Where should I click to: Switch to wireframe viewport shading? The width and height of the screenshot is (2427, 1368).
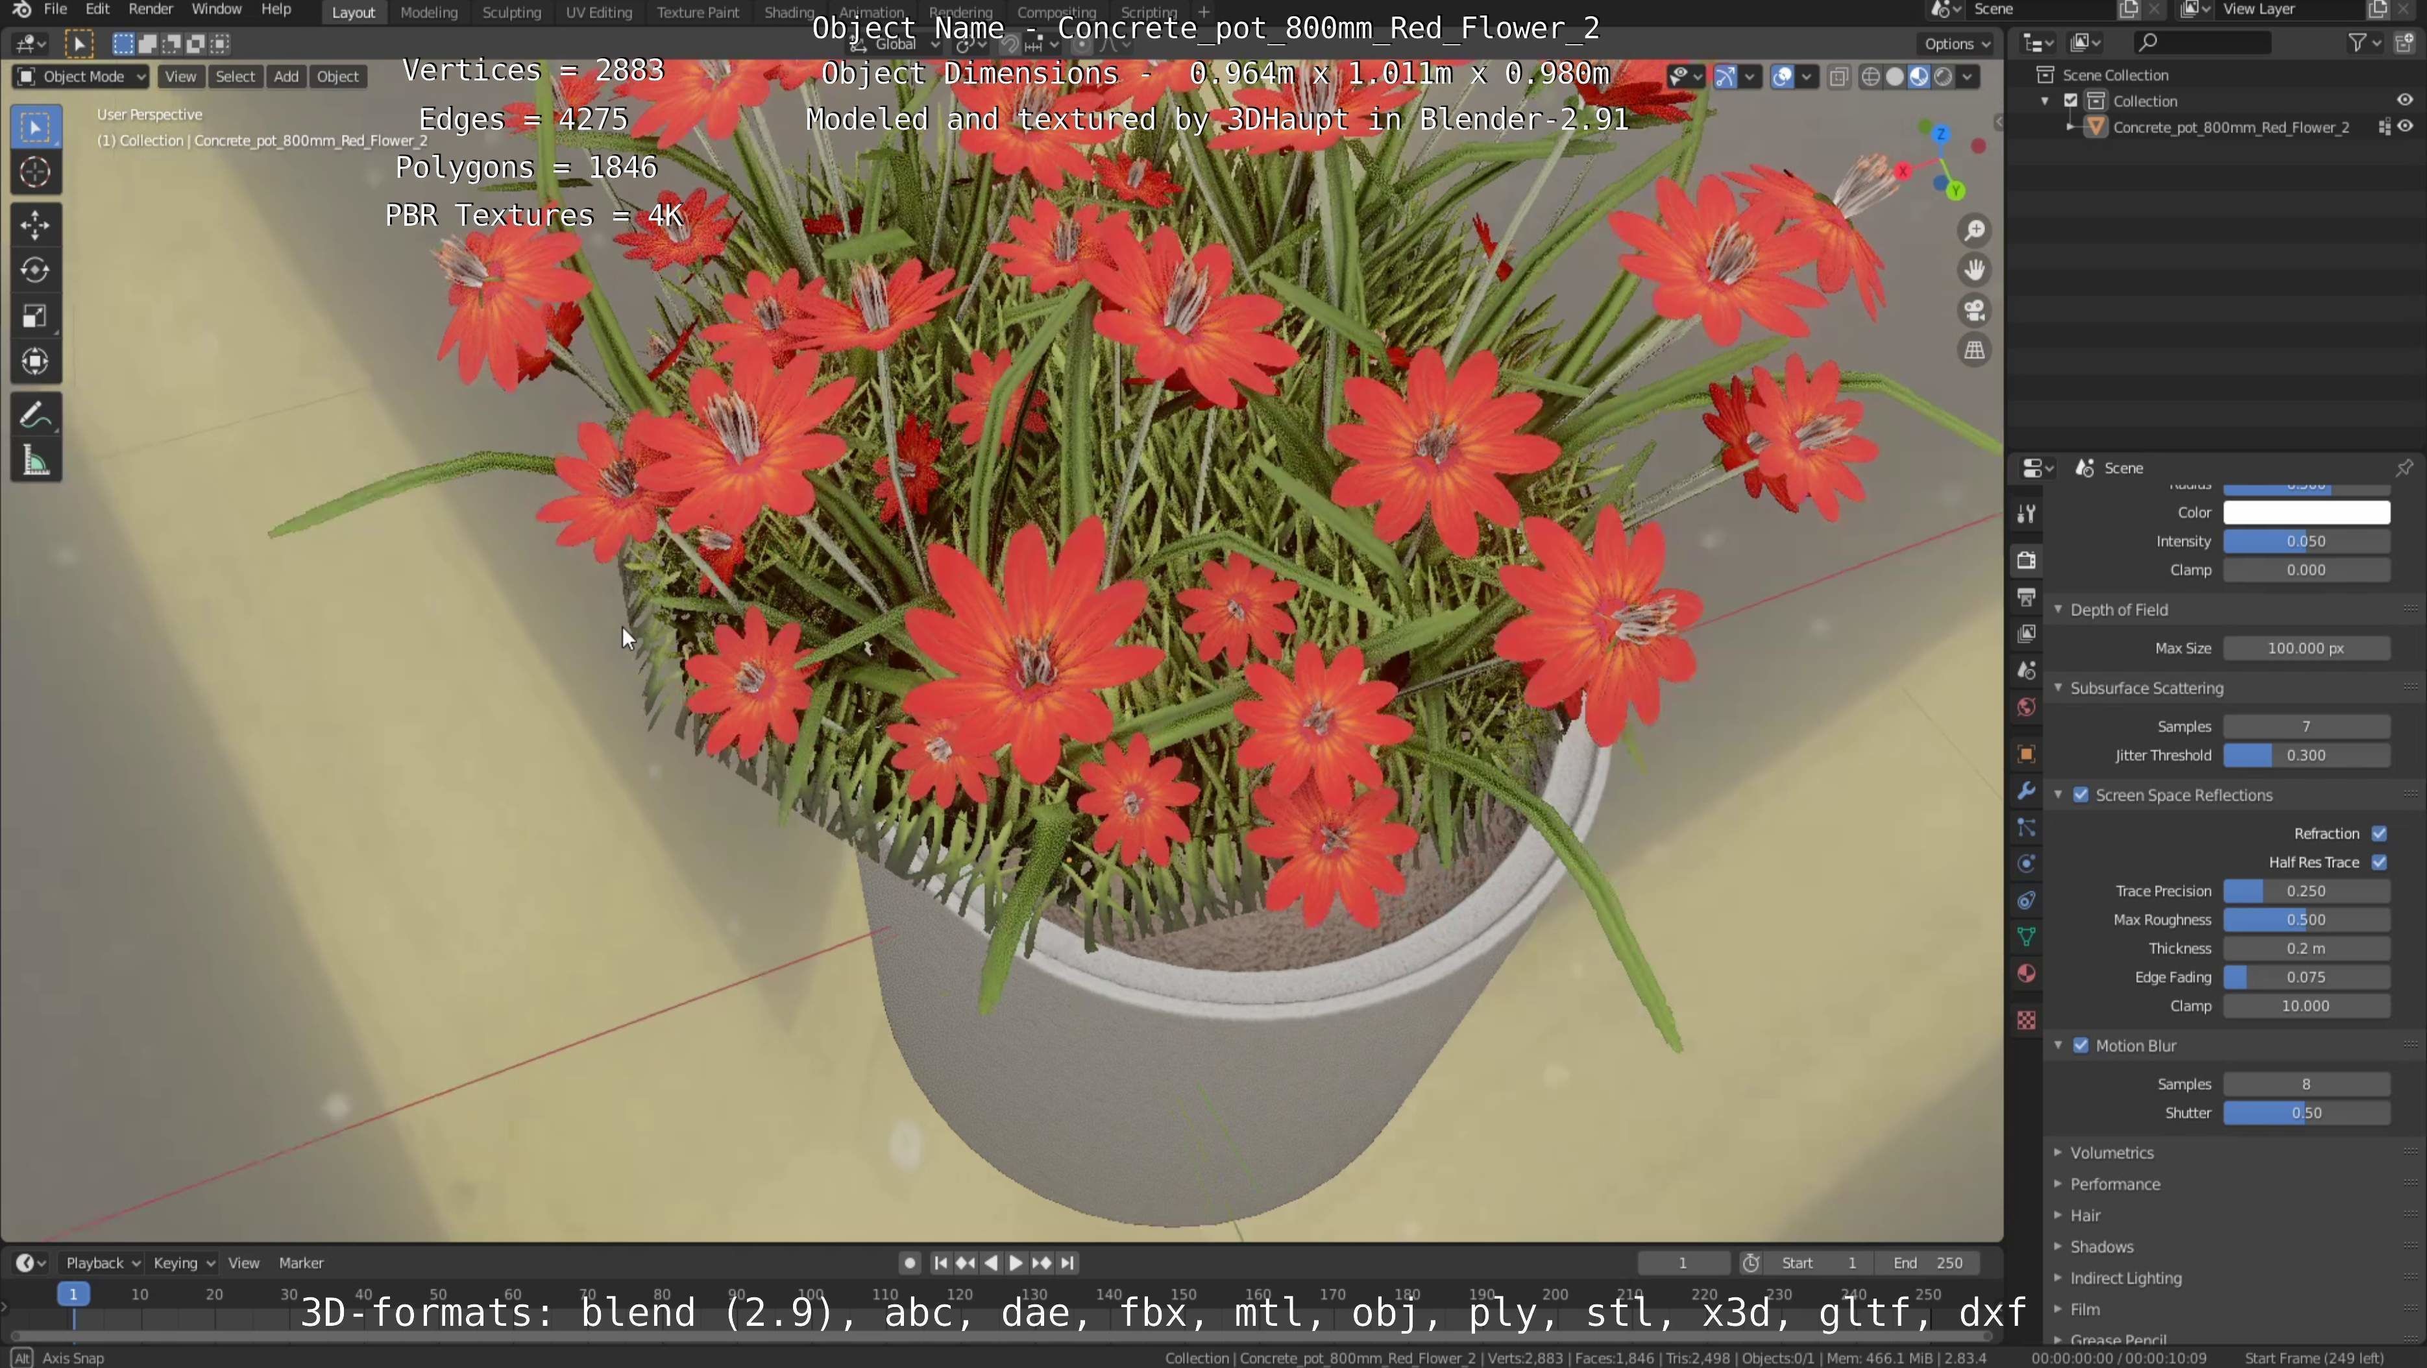click(x=1870, y=77)
